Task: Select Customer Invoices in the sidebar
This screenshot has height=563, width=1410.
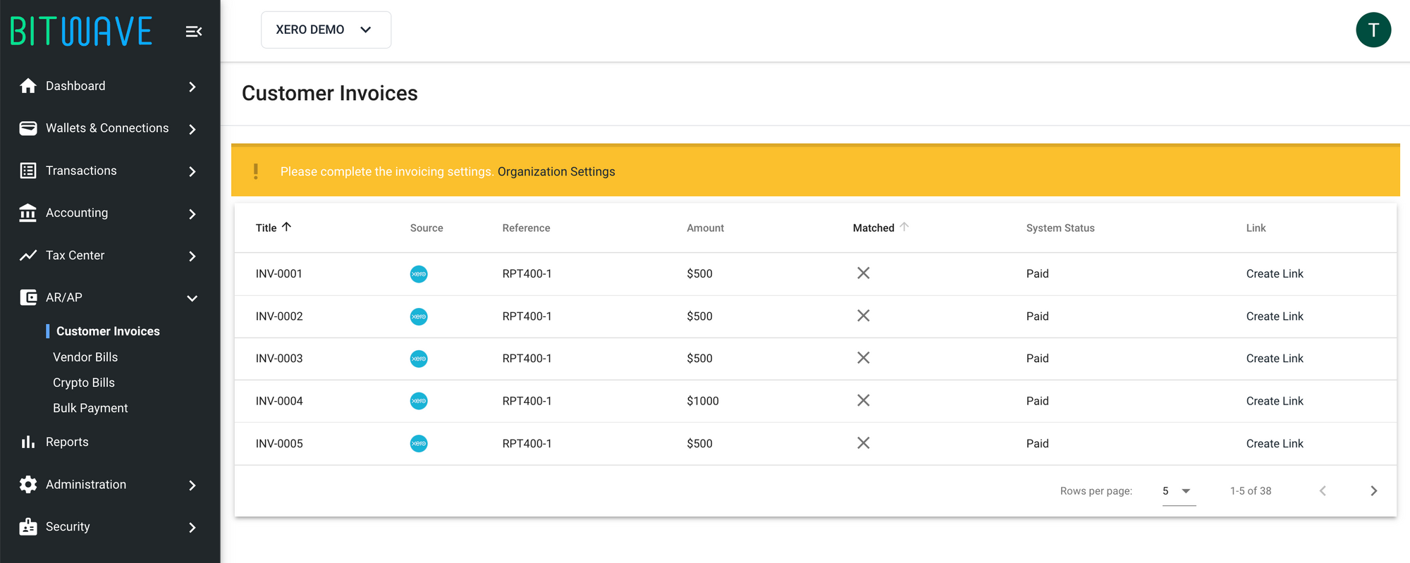Action: click(108, 331)
